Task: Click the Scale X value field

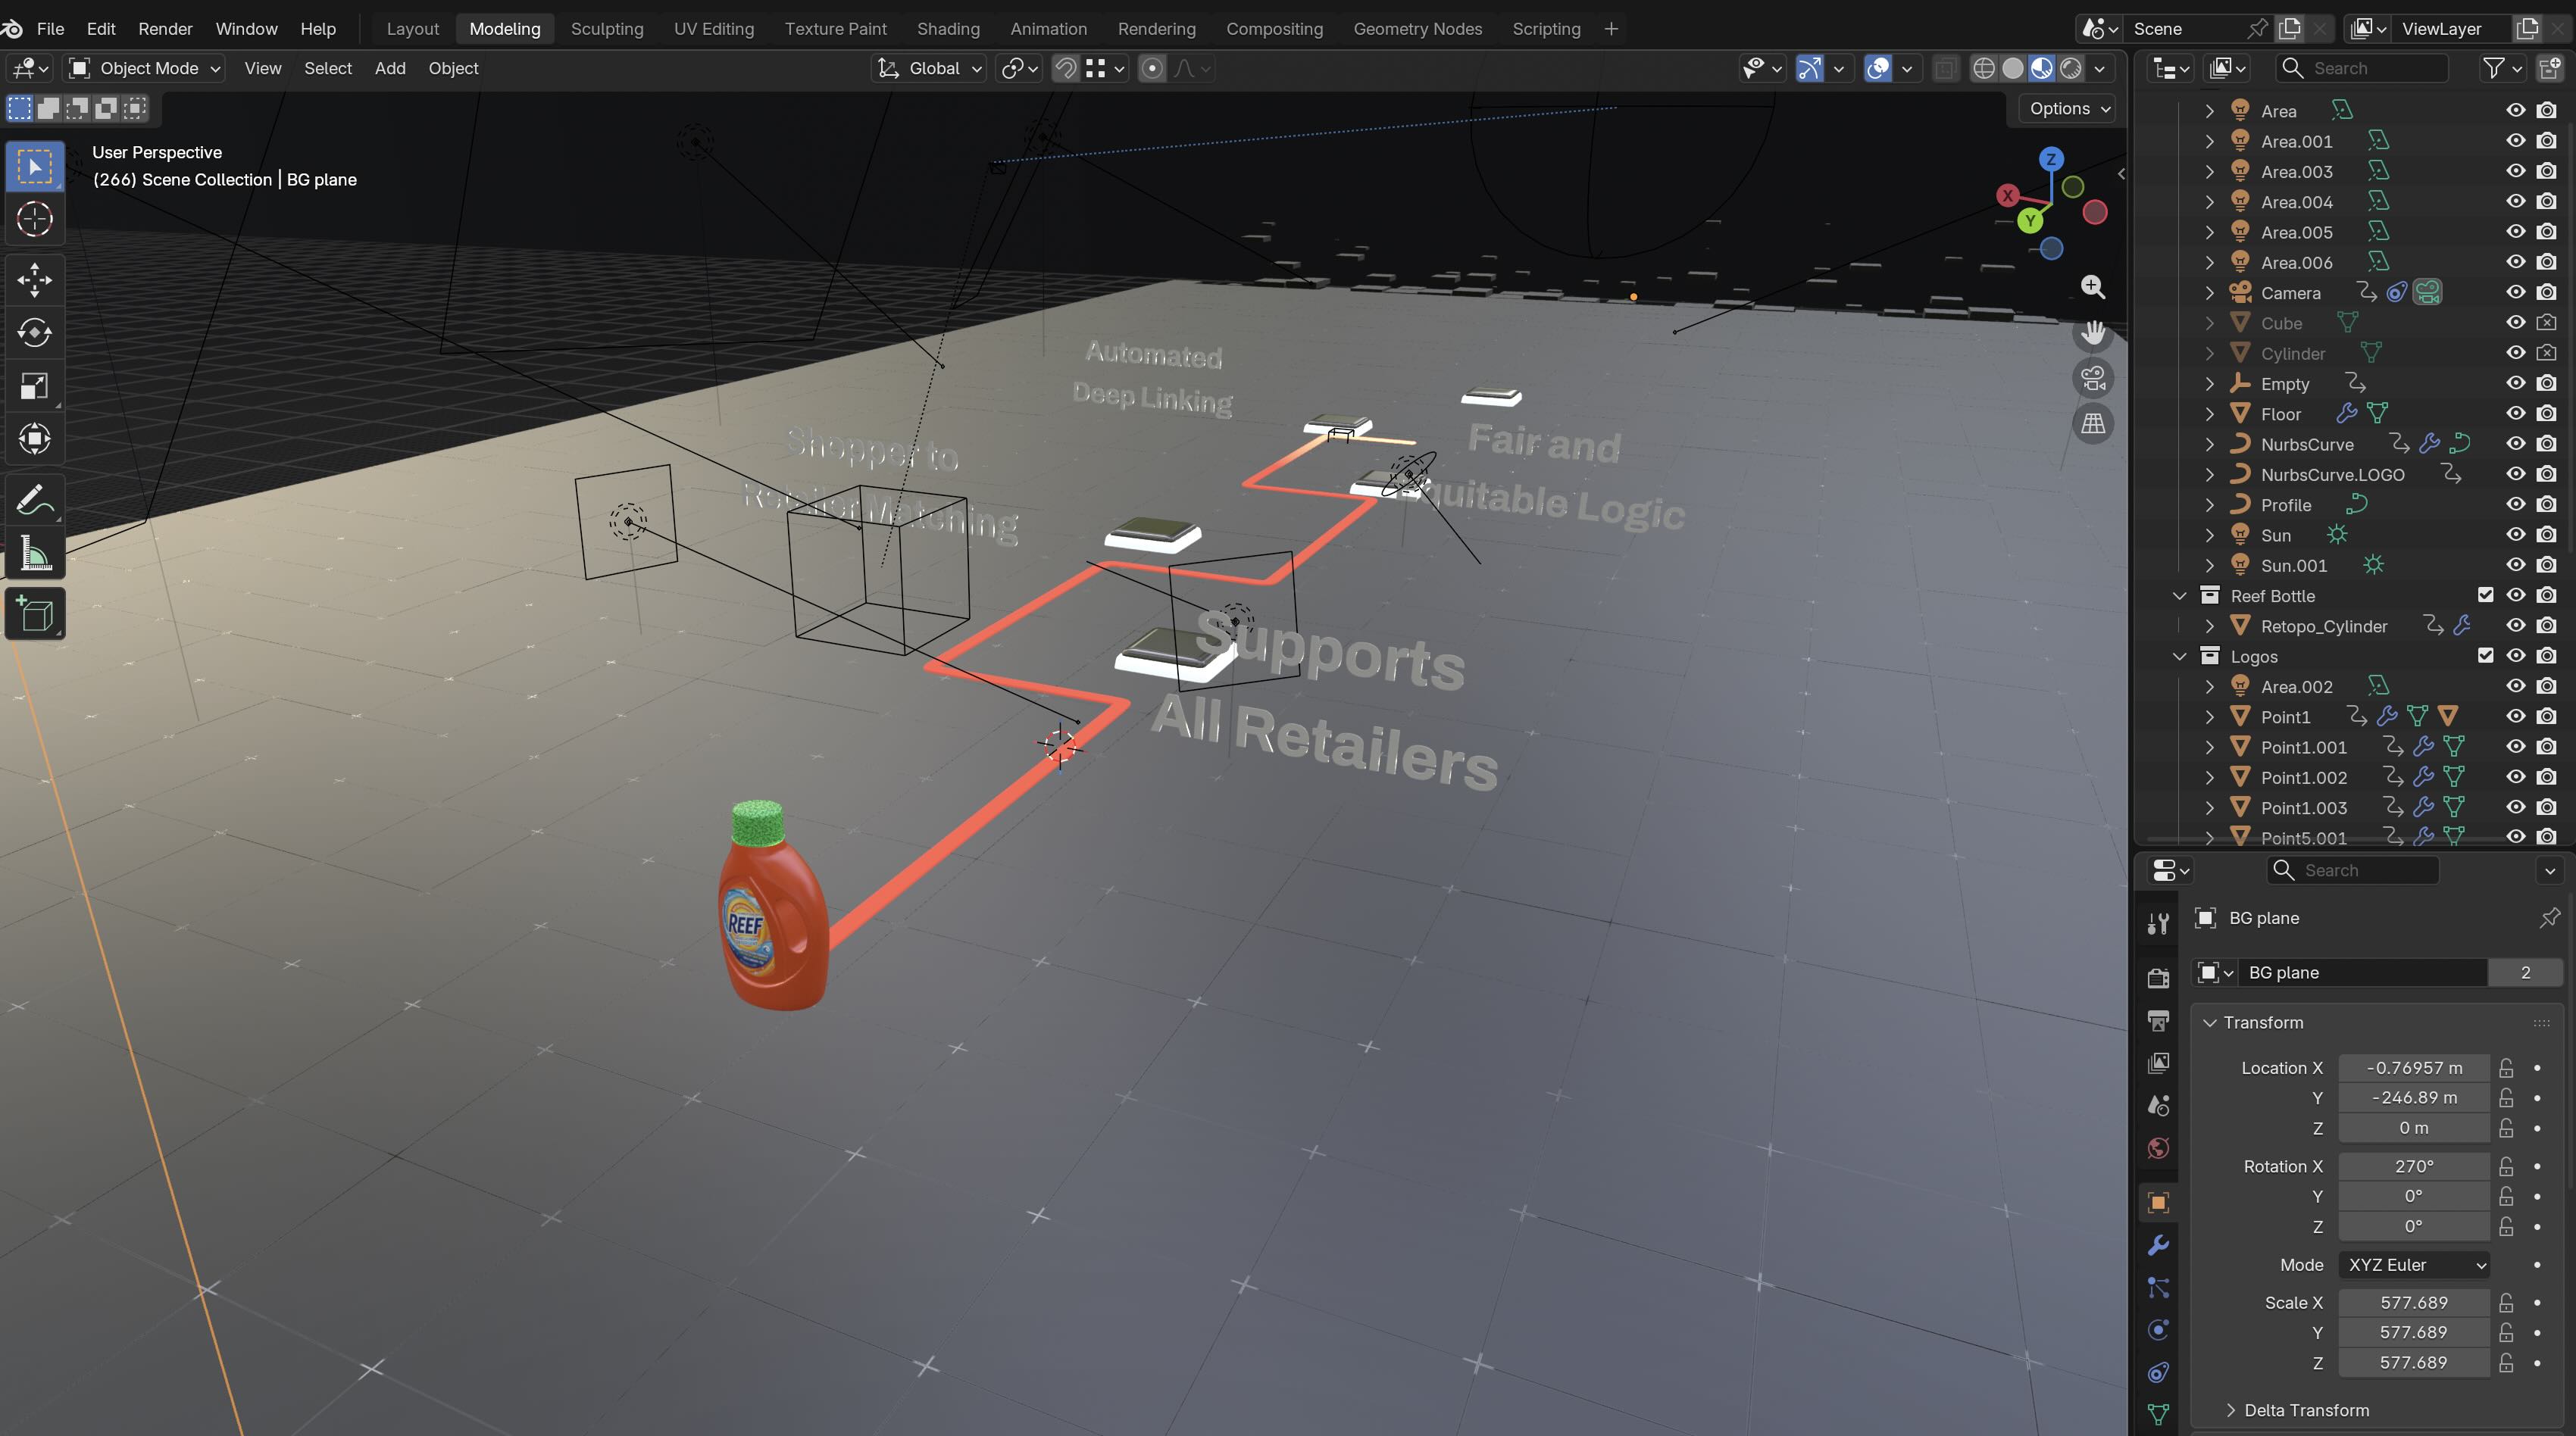Action: click(2414, 1302)
